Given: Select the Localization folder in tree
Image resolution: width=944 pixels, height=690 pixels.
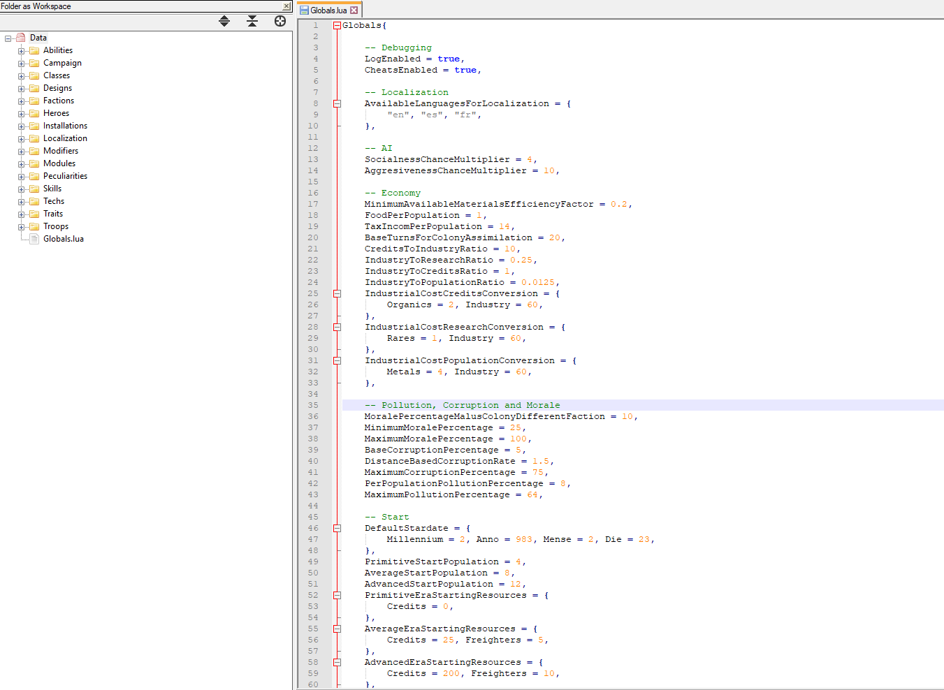Looking at the screenshot, I should [x=65, y=138].
